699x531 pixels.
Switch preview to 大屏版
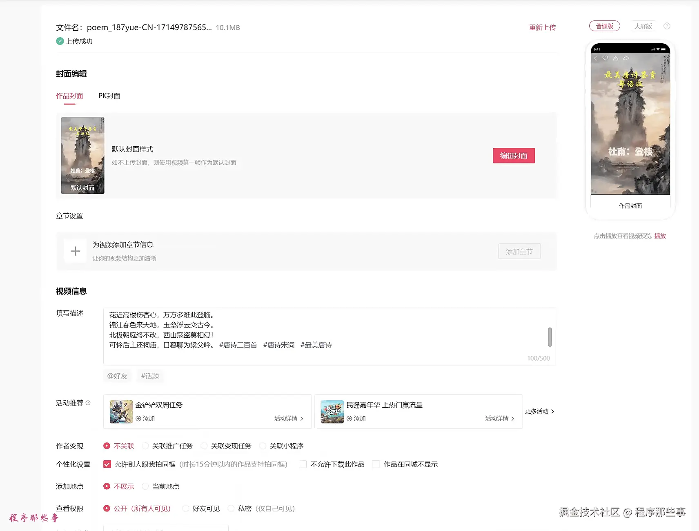tap(643, 26)
